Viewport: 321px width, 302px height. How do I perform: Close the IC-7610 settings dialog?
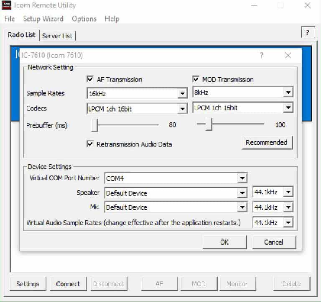tap(288, 55)
